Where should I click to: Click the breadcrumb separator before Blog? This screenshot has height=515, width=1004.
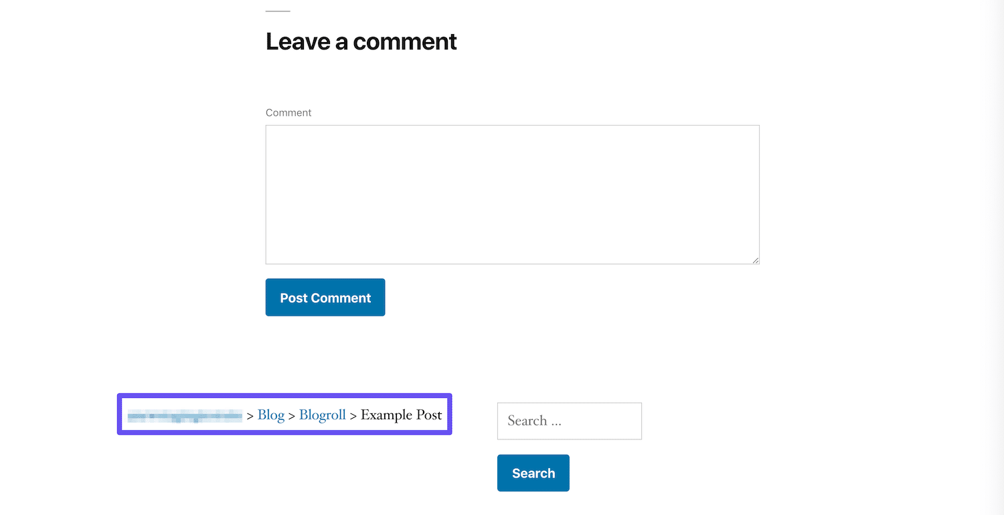[250, 416]
